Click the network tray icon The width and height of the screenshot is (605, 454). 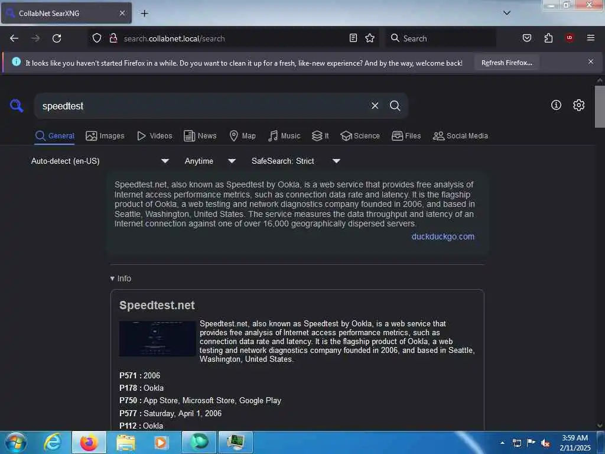[x=516, y=443]
